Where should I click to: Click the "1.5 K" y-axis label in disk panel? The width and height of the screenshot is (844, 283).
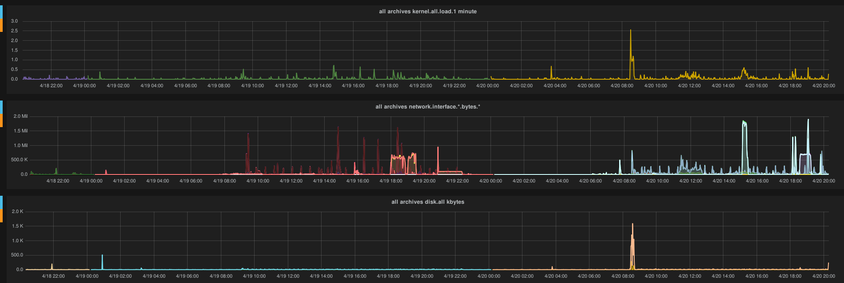coord(18,226)
